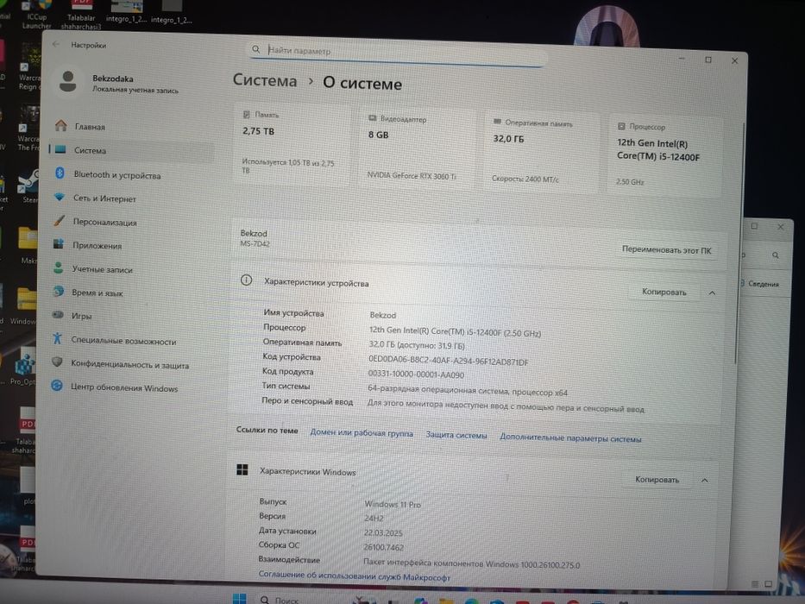Collapse Характеристики Windows section chevron
Viewport: 805px width, 604px height.
pyautogui.click(x=704, y=481)
